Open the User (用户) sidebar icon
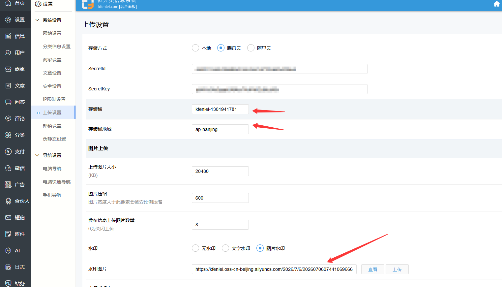 tap(8, 53)
